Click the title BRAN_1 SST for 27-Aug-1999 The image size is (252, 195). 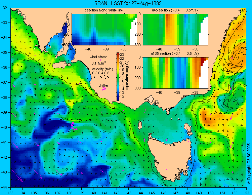pyautogui.click(x=128, y=3)
